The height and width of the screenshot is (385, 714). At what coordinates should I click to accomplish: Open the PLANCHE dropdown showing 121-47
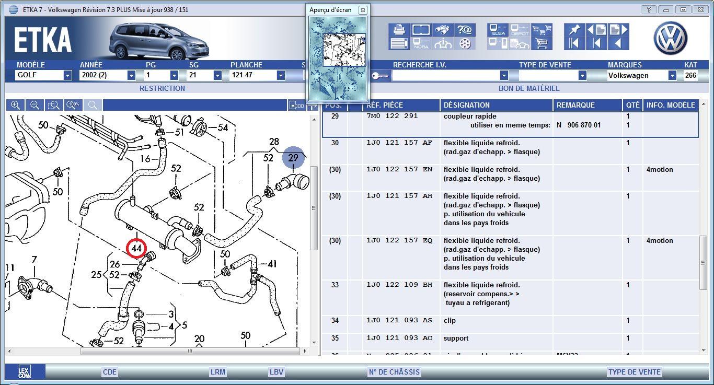tap(281, 75)
